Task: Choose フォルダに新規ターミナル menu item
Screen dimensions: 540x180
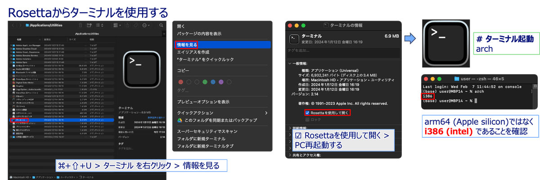Action: (x=201, y=139)
